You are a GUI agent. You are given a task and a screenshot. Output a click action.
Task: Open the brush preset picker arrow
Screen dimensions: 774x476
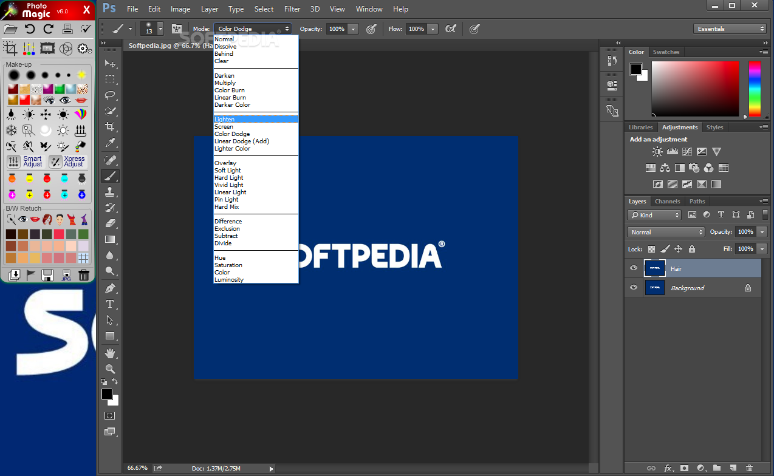[160, 29]
